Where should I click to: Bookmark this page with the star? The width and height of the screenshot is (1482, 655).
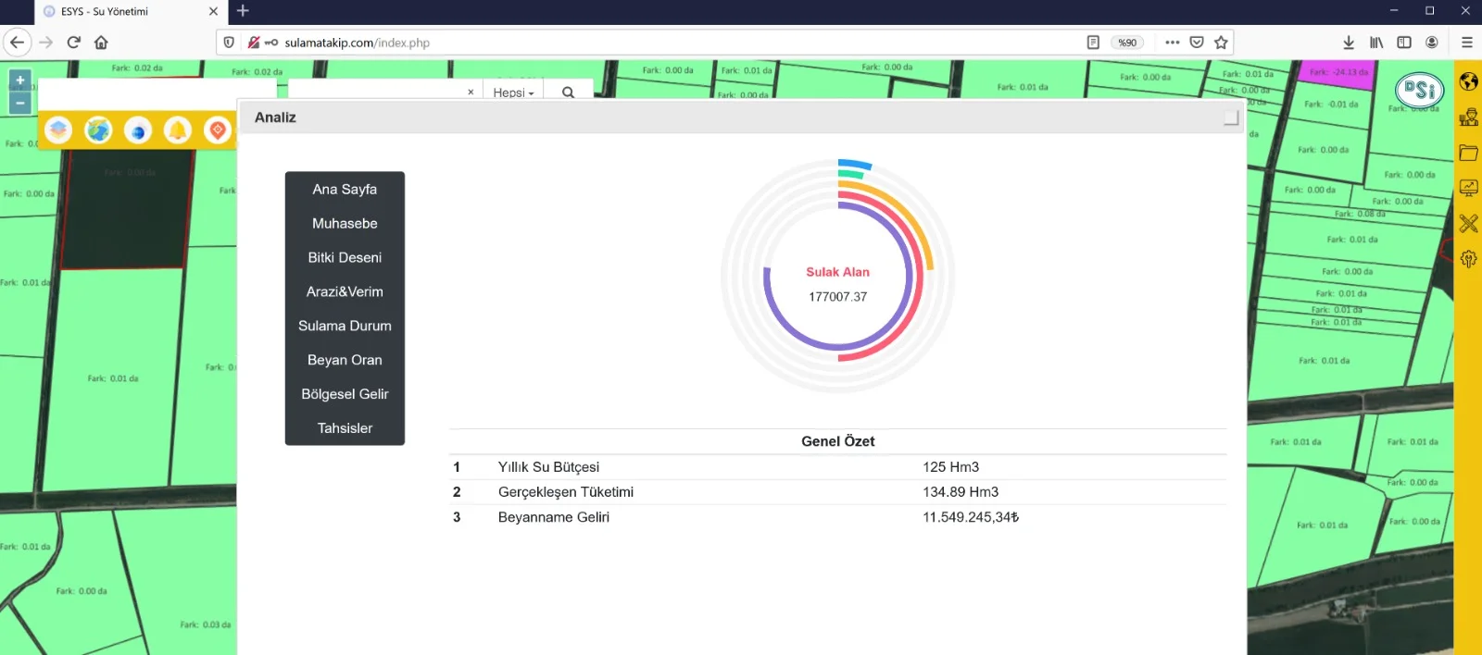pos(1221,43)
